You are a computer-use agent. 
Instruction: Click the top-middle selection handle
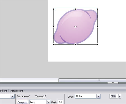[76, 9]
